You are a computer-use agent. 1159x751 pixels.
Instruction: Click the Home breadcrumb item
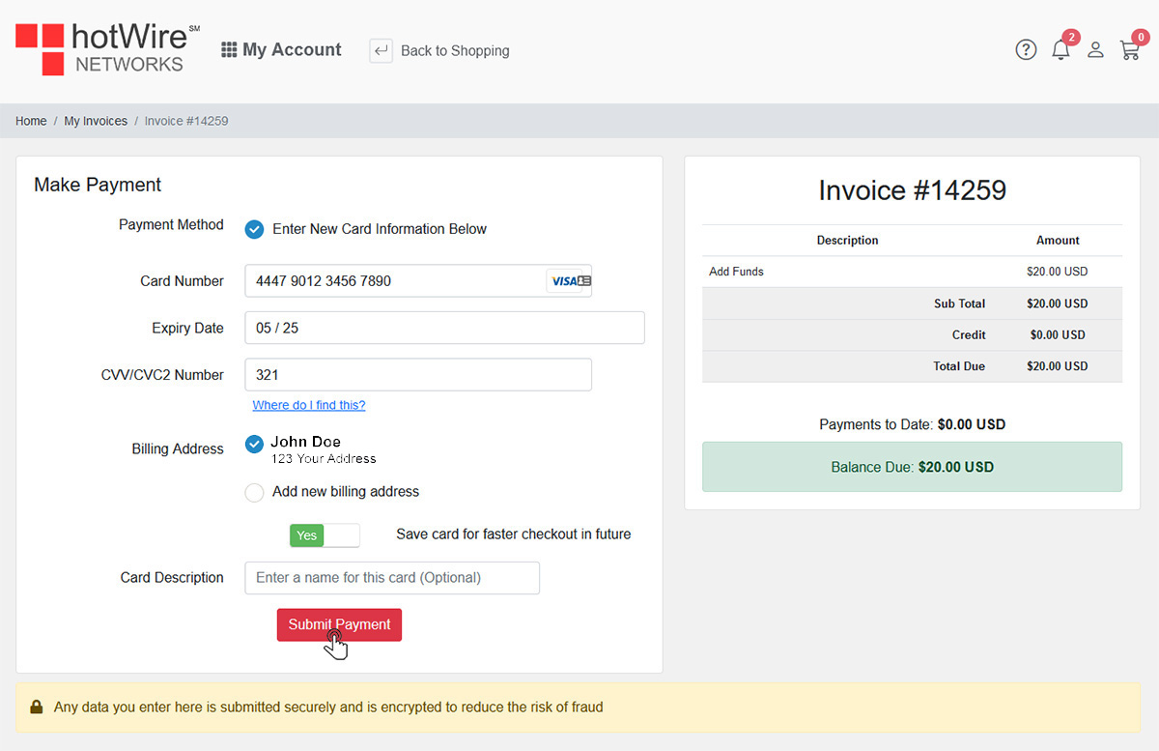click(30, 121)
